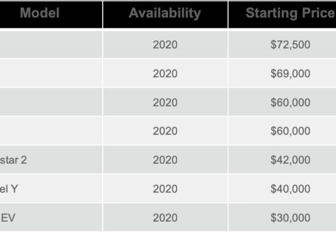Click the model cell ending in 'EV'
The width and height of the screenshot is (336, 232).
coord(51,217)
